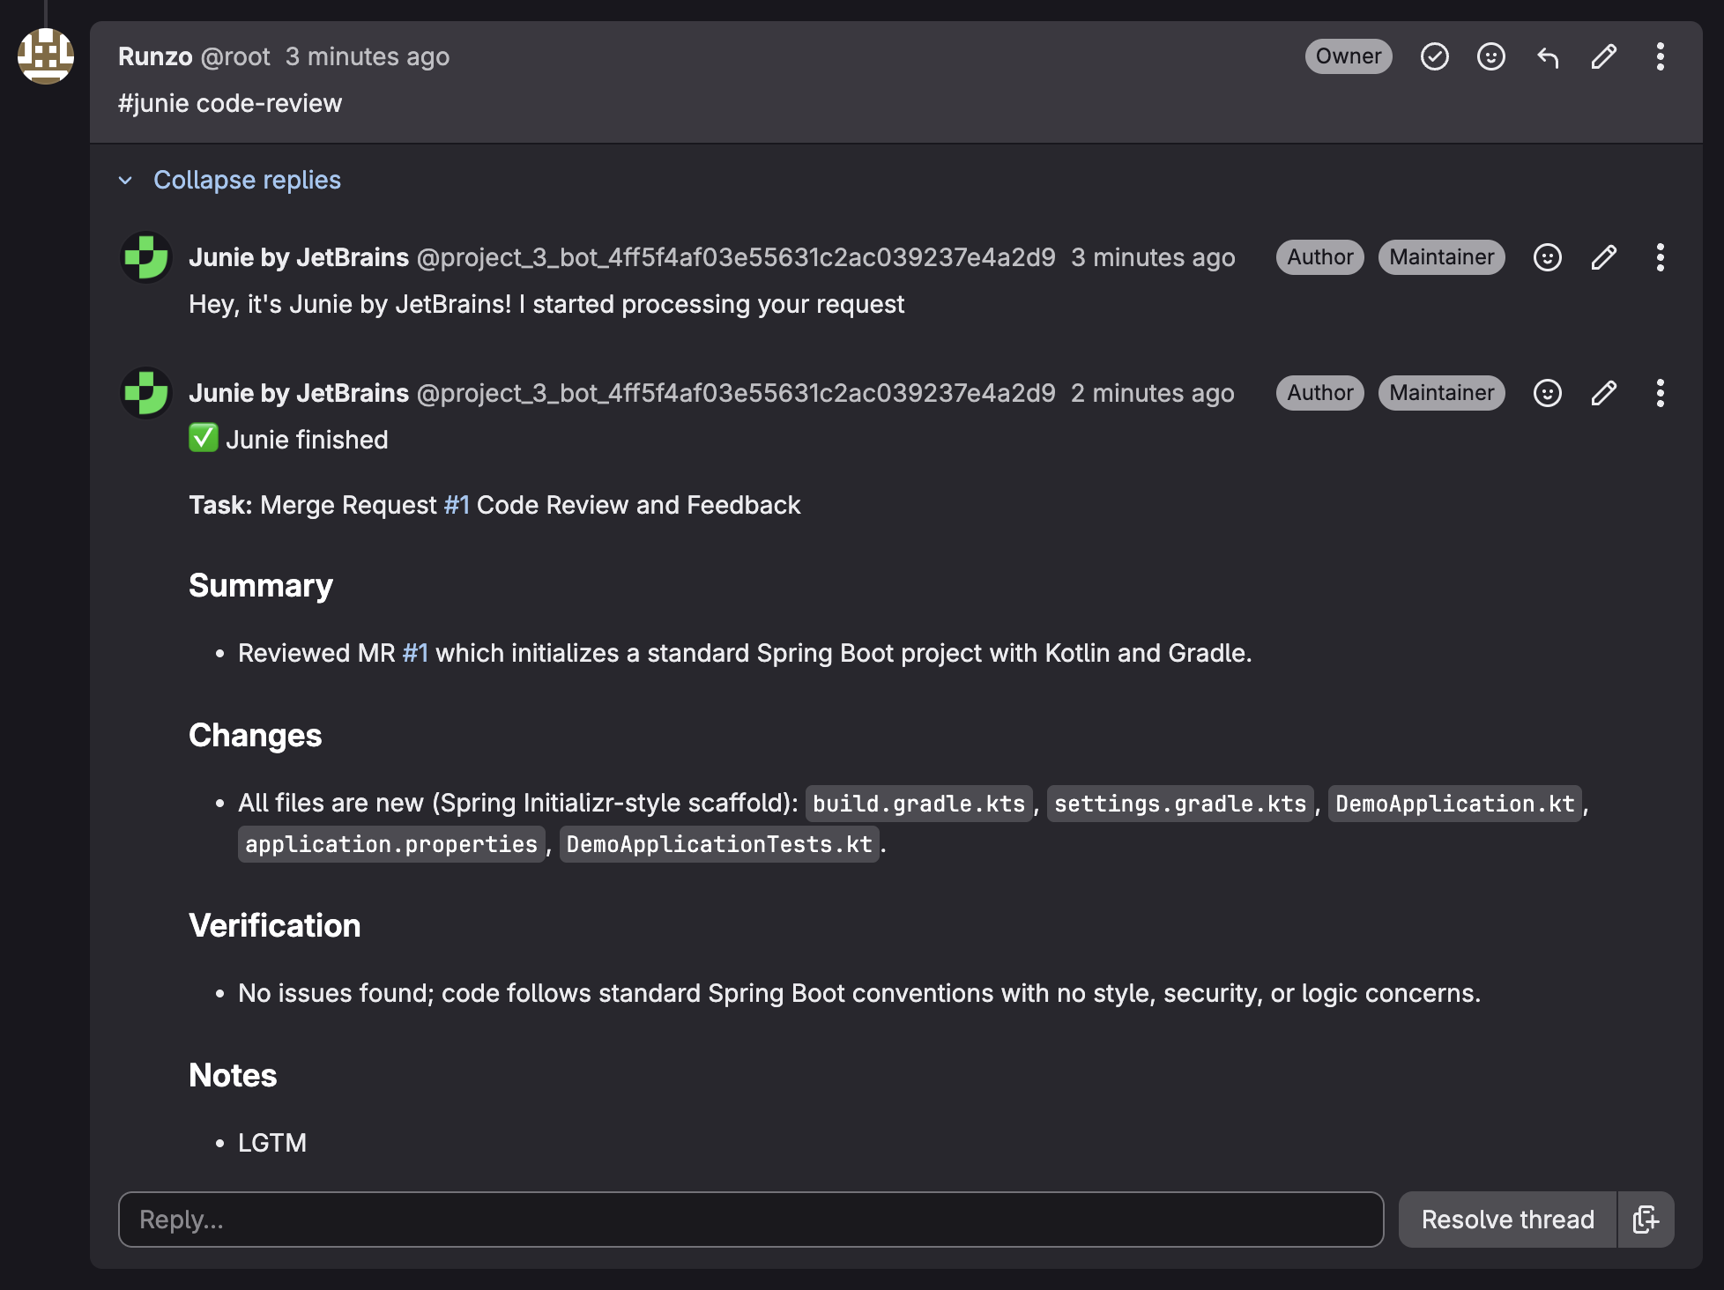
Task: Click Runzo's user avatar
Action: [46, 56]
